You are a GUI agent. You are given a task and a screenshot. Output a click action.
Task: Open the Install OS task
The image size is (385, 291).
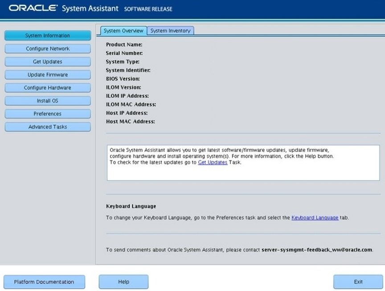[47, 101]
